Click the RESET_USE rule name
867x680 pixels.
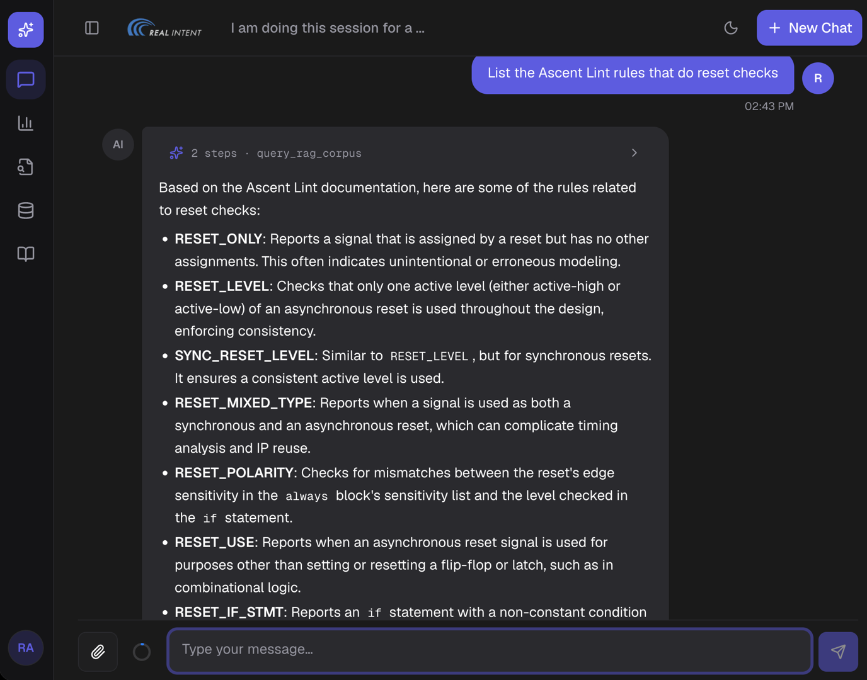pos(214,543)
